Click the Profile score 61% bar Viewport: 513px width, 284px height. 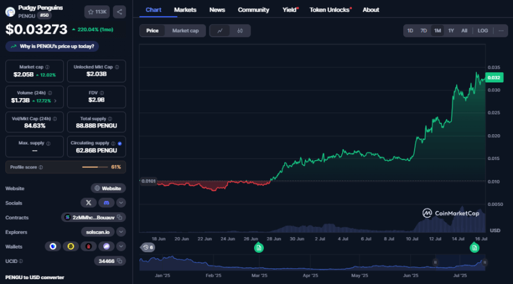[95, 167]
